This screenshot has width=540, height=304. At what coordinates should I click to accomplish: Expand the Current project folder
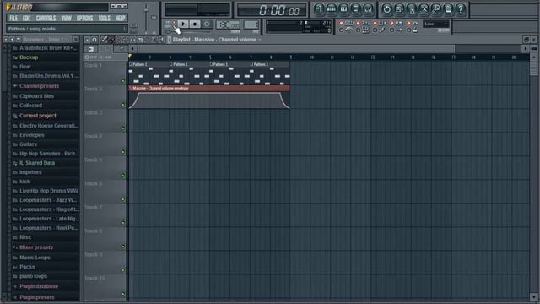click(38, 116)
